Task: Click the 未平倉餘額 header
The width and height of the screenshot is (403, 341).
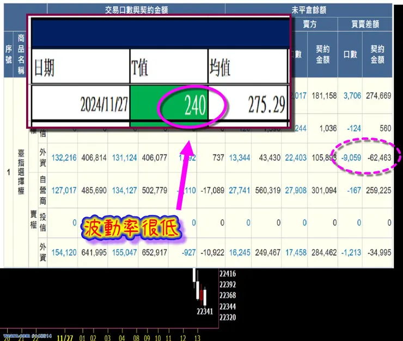Action: coord(309,10)
